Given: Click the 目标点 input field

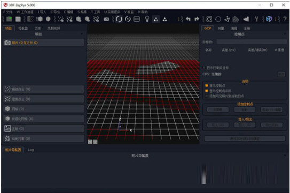Looking at the screenshot, I should coord(252,42).
